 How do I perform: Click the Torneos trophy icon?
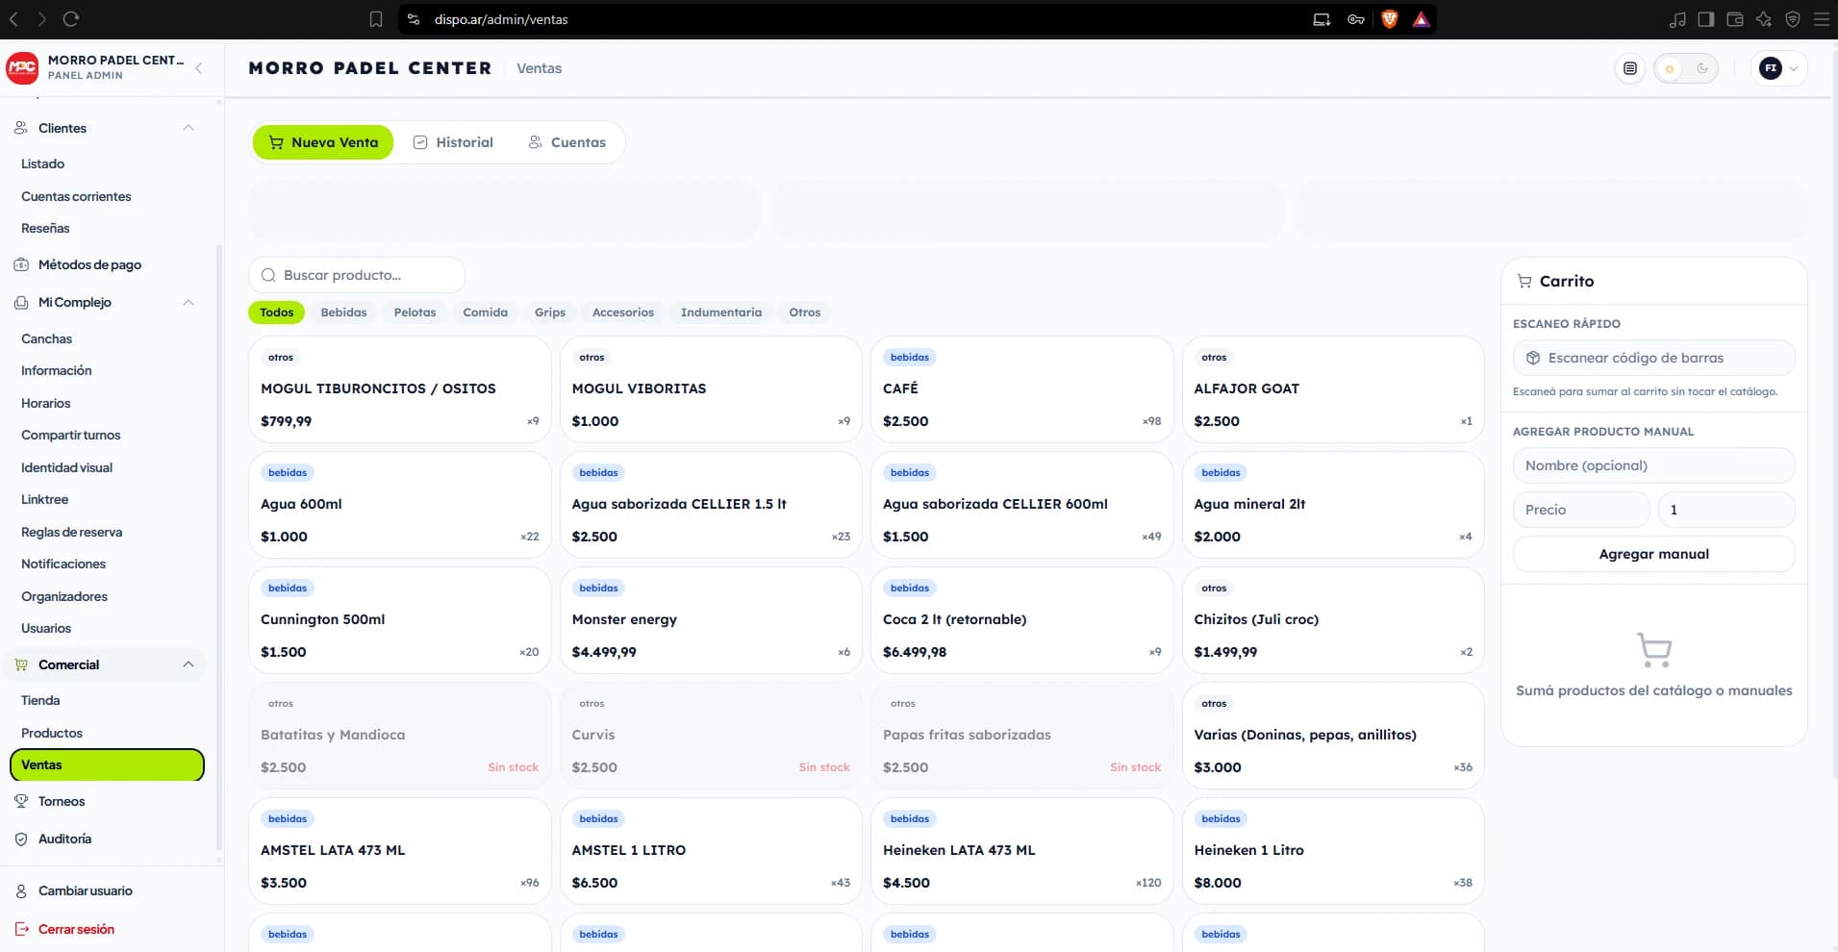coord(21,801)
